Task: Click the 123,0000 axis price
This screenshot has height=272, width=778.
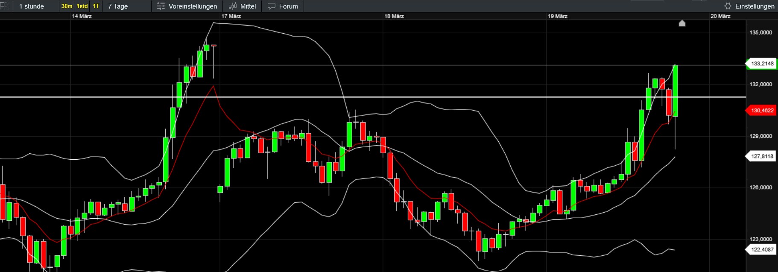Action: coord(761,239)
